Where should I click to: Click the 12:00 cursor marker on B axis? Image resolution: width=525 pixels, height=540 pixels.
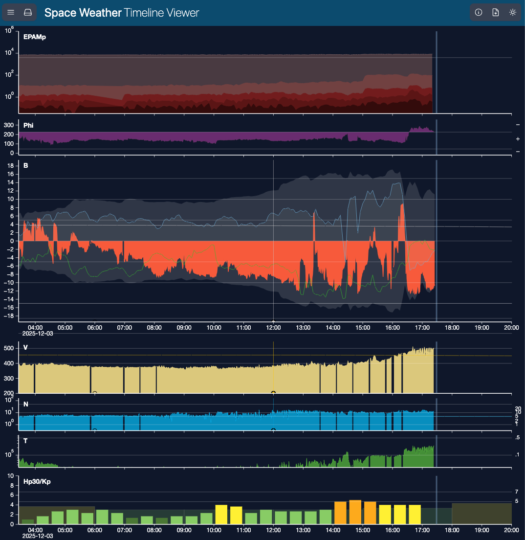[x=273, y=322]
